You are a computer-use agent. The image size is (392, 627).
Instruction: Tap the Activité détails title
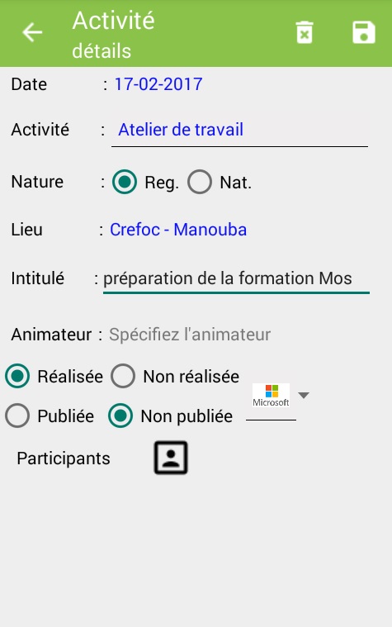point(113,35)
